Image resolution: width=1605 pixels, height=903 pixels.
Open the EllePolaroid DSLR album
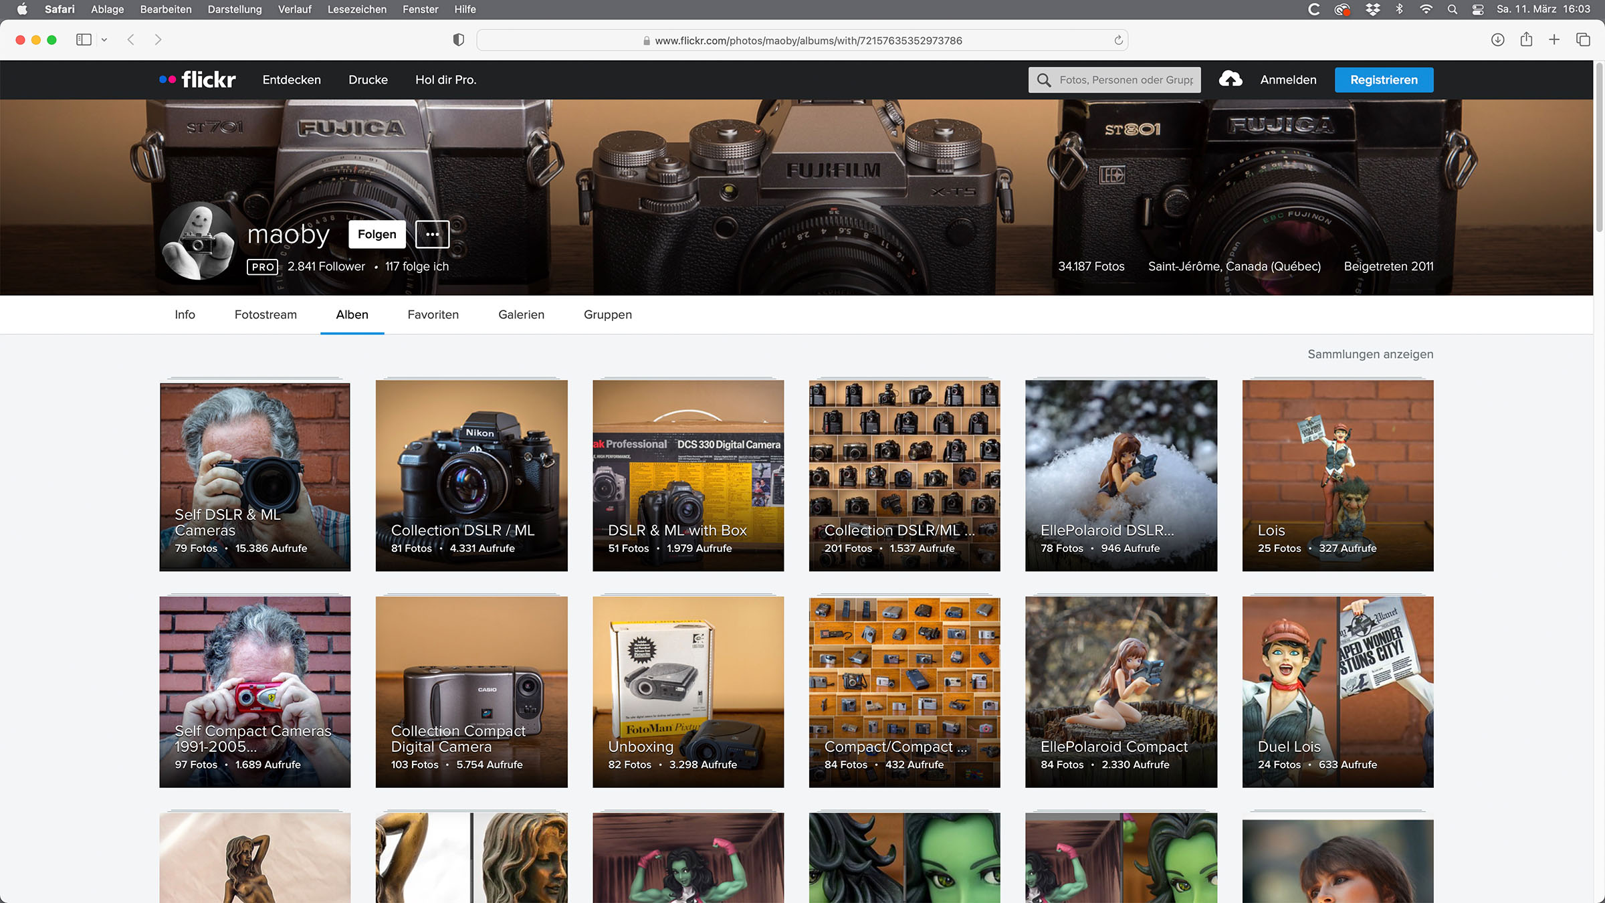tap(1121, 476)
